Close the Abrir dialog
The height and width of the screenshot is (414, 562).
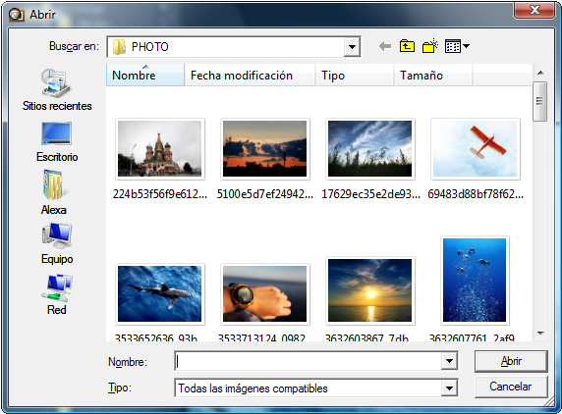coord(534,10)
